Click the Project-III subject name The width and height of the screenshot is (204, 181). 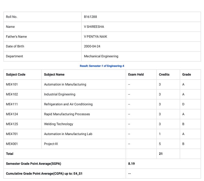51,144
